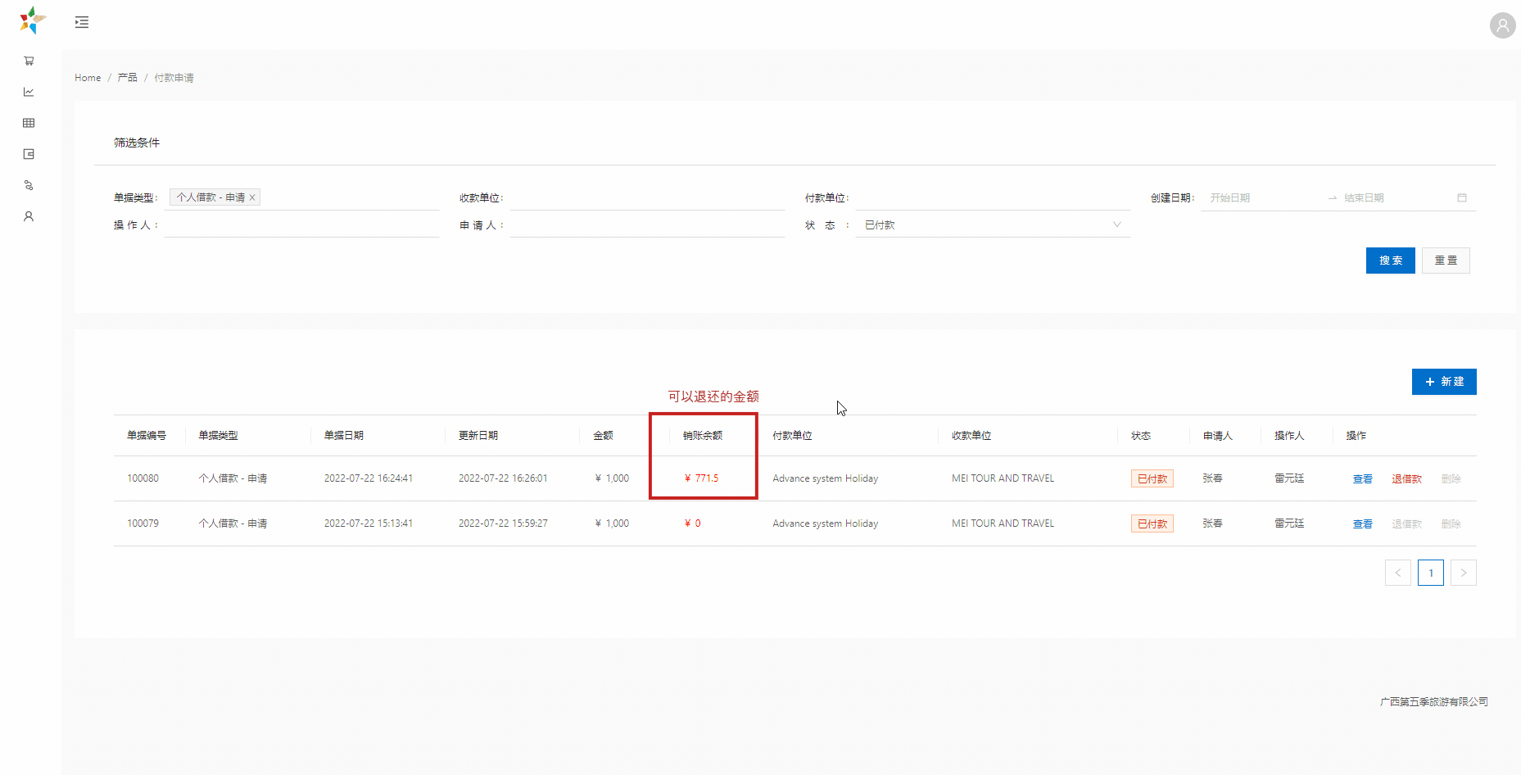Select page 1 in pagination
Viewport: 1521px width, 775px height.
[1430, 573]
